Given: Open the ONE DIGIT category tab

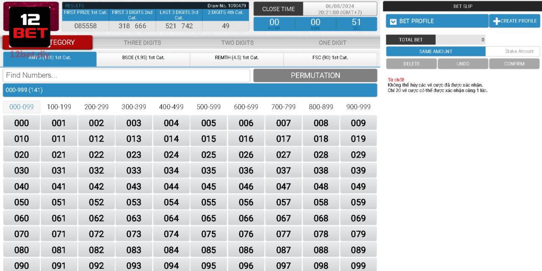Looking at the screenshot, I should (x=332, y=42).
